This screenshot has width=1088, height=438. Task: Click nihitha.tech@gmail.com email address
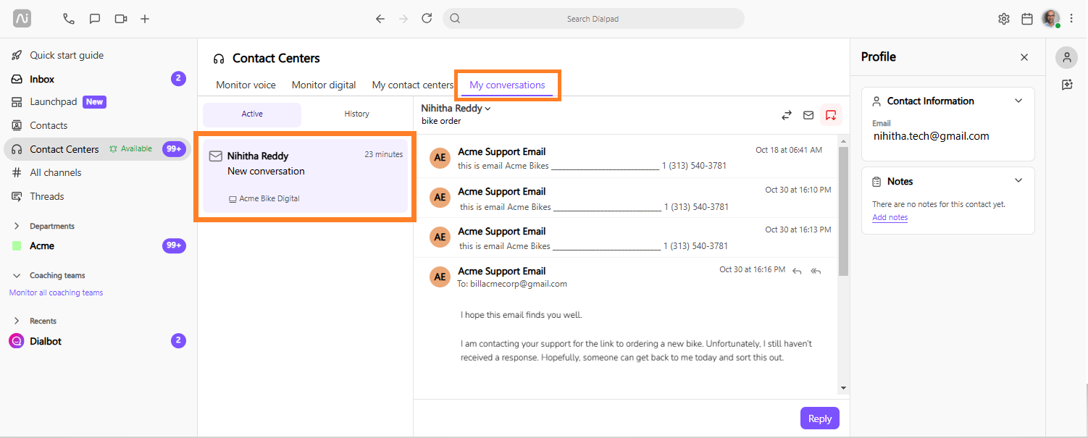[931, 136]
